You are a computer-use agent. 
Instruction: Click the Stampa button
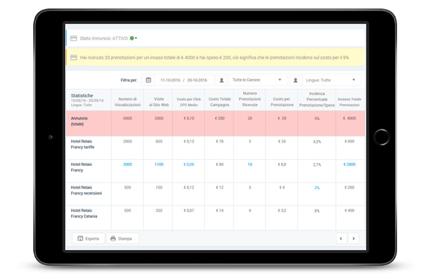[122, 239]
